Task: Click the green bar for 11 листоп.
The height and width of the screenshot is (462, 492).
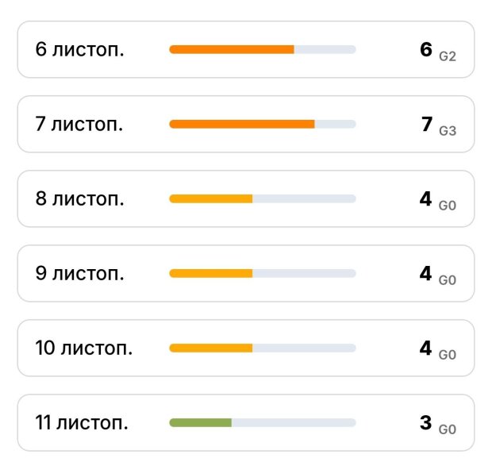Action: pos(201,422)
